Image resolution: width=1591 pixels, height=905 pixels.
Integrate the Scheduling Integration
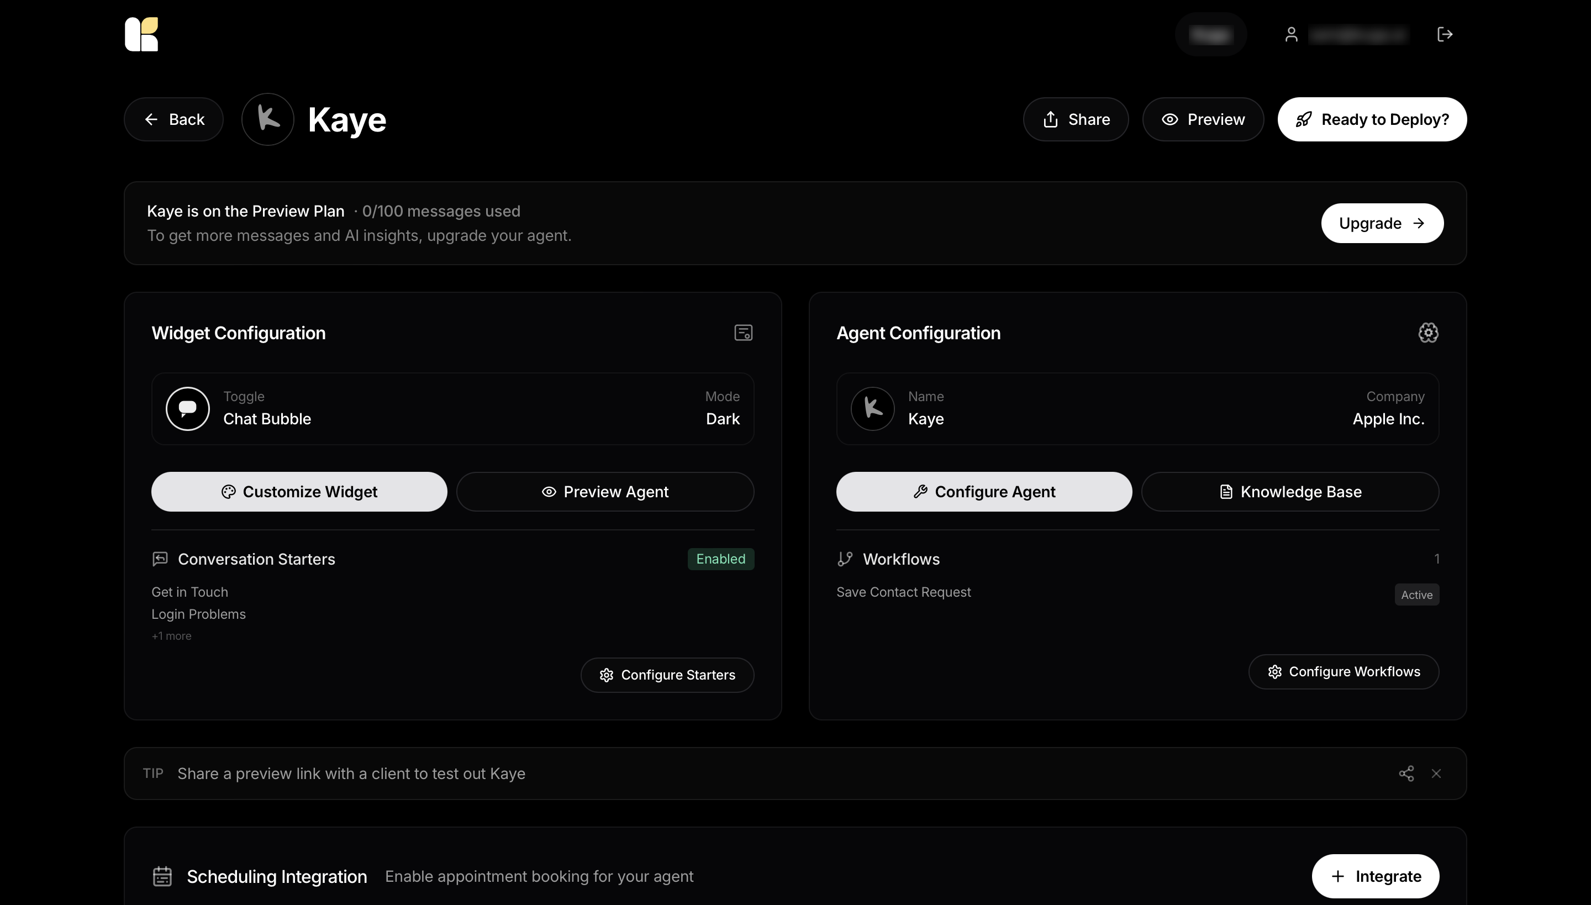coord(1376,876)
